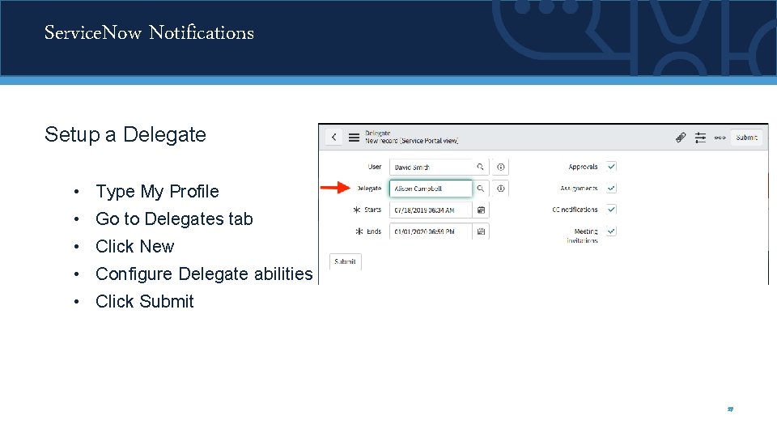Go back using the chevron arrow
Image resolution: width=777 pixels, height=437 pixels.
[334, 138]
